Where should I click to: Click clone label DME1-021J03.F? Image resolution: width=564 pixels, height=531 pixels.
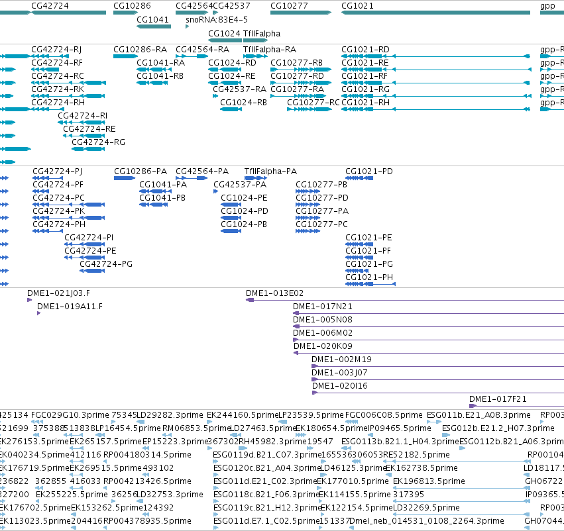pyautogui.click(x=58, y=293)
